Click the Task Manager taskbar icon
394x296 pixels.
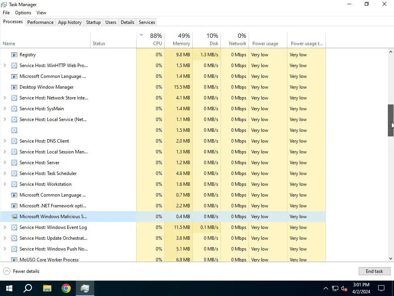pos(85,288)
